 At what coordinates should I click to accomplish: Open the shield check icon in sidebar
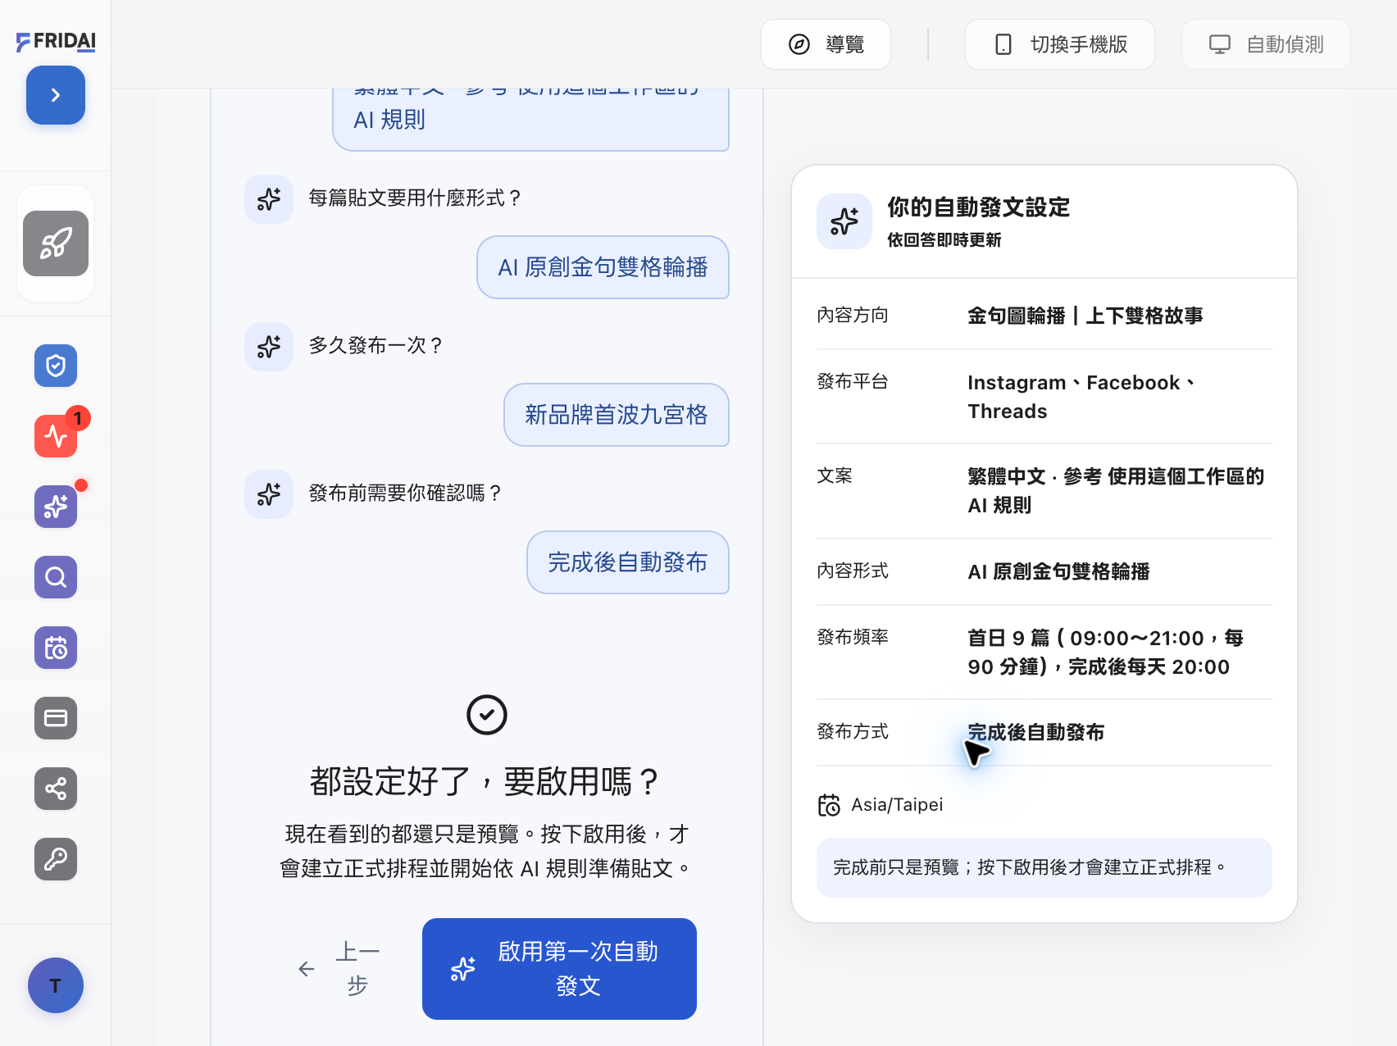(x=56, y=366)
